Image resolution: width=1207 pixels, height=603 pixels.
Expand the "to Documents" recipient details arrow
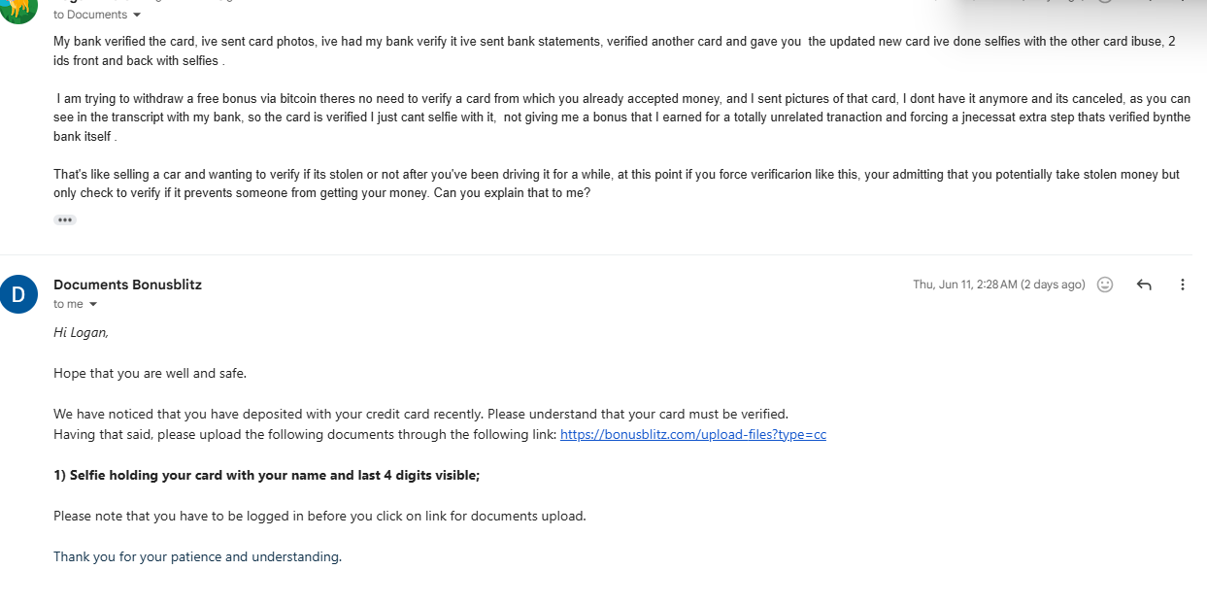[x=136, y=15]
